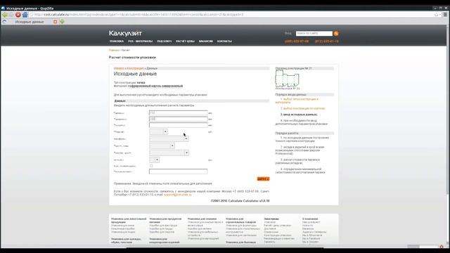Screen dimensions: 450x253
Task: Click the loading spinner on the tab
Action: tap(4, 22)
